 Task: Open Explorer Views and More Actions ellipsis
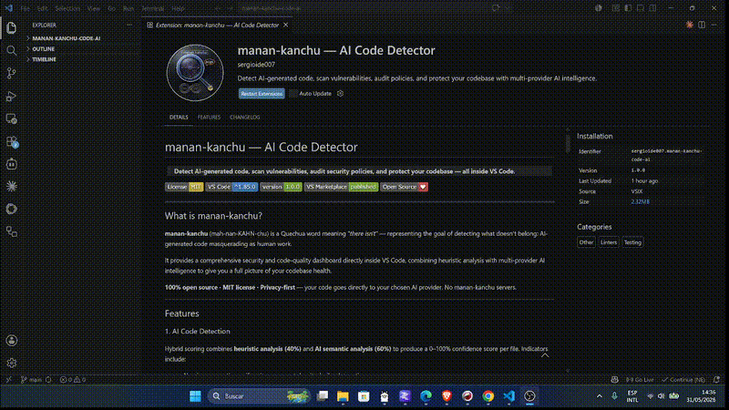(129, 26)
